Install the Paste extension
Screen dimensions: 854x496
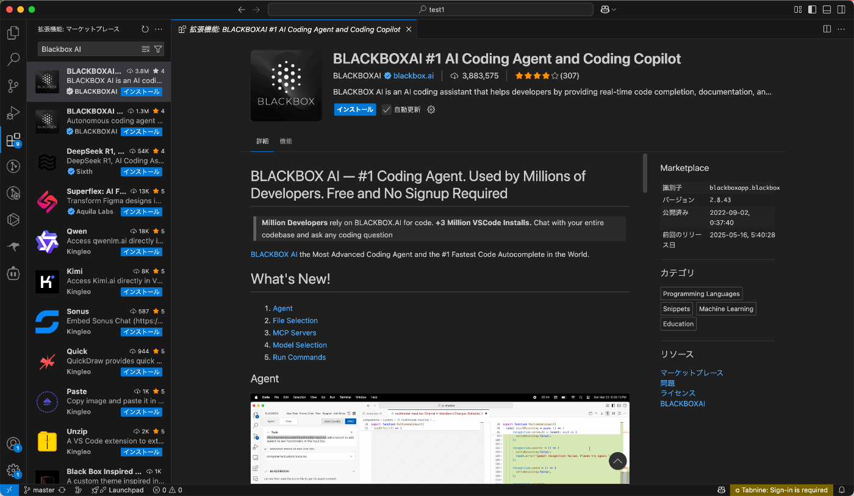coord(141,412)
